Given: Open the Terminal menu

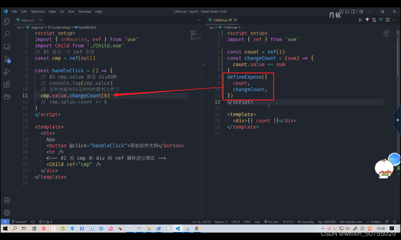Looking at the screenshot, I should tap(85, 11).
